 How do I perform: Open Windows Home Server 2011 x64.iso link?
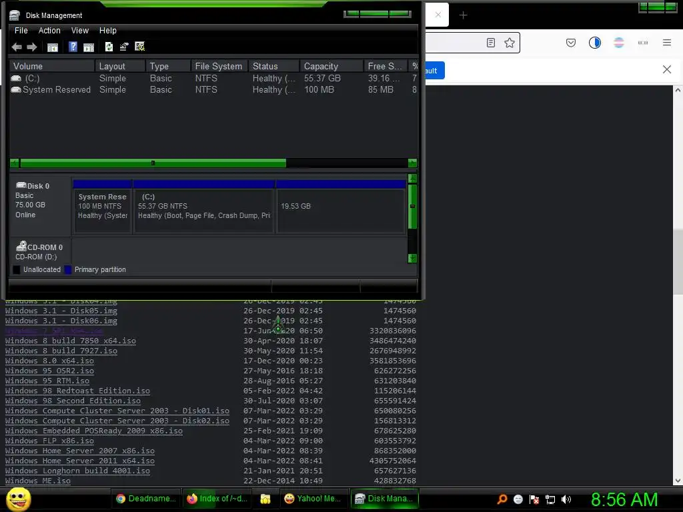coord(80,461)
